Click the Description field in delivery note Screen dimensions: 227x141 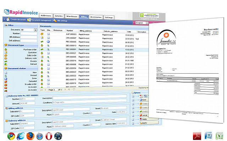click(x=90, y=97)
